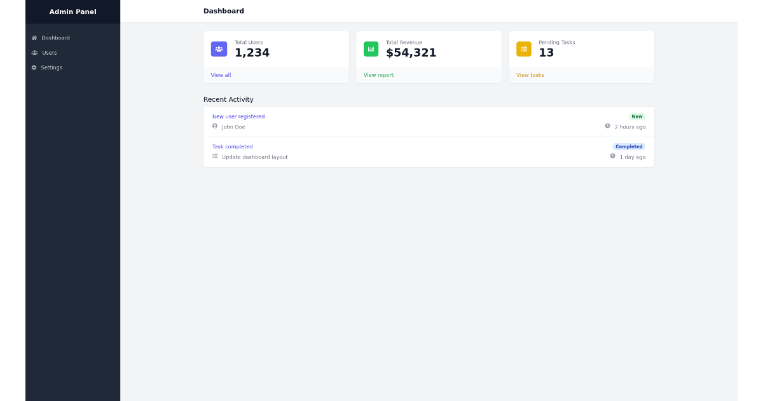Click the purple users icon on Total Users card
The image size is (763, 401).
[x=219, y=49]
